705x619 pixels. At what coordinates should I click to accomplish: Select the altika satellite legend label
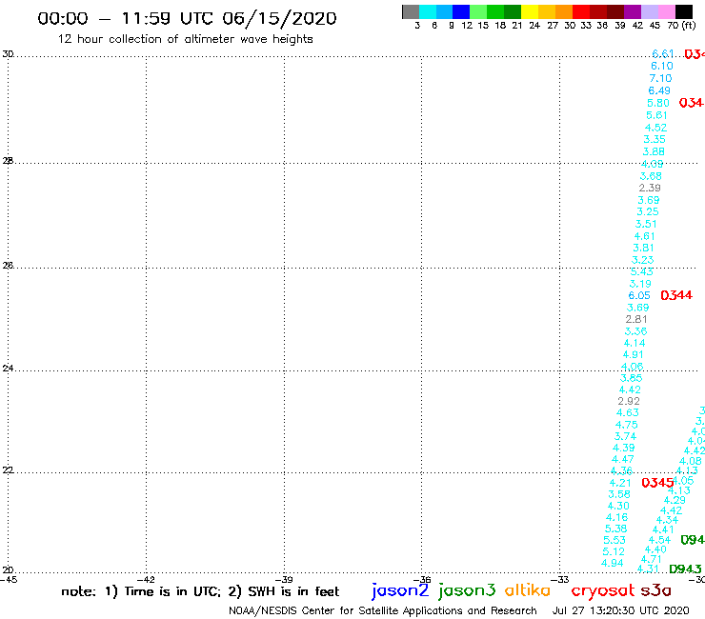528,590
